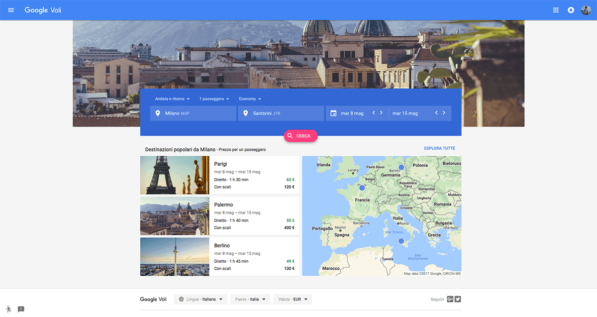Click the 55 € Palermo direct price
This screenshot has height=317, width=597.
(290, 220)
